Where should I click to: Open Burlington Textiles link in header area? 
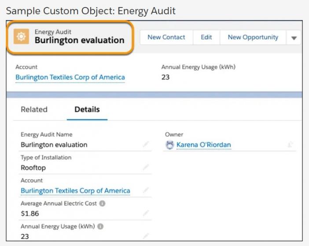70,77
